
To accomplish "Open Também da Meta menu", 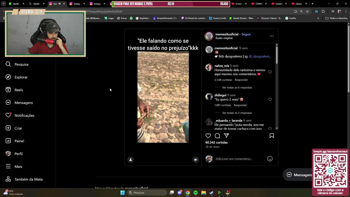I will pos(24,179).
